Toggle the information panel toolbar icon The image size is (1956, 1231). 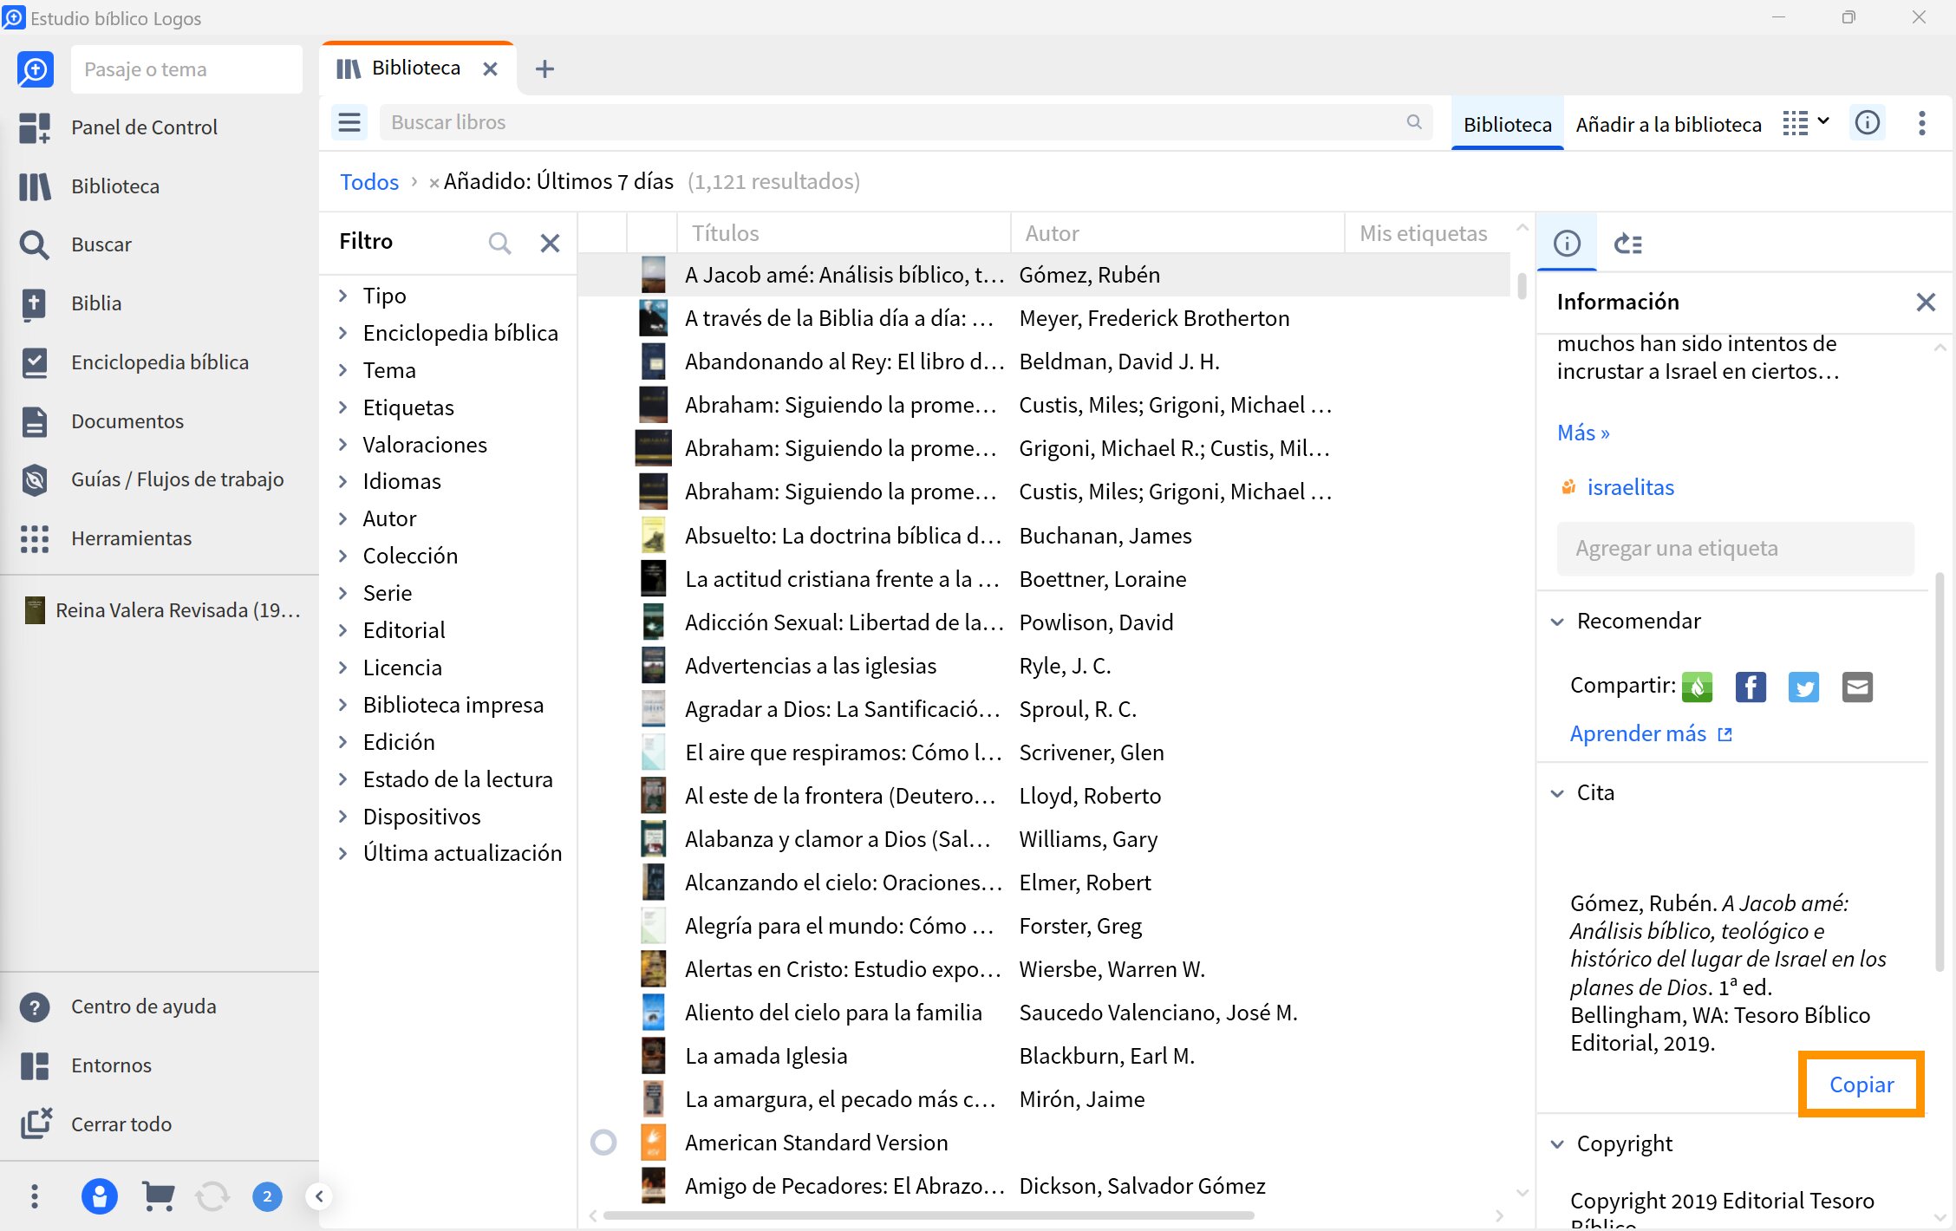point(1868,123)
